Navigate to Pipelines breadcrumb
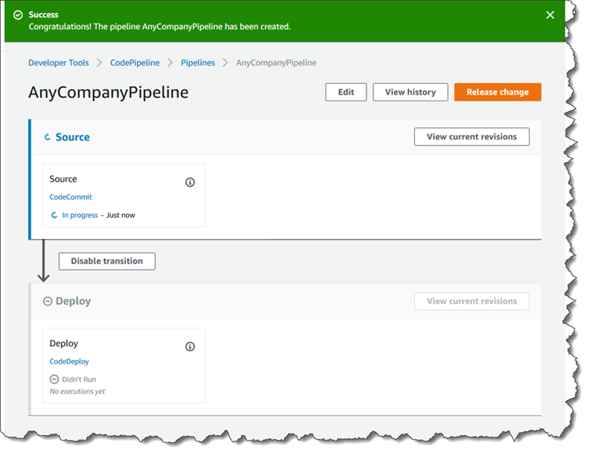This screenshot has width=590, height=456. (x=198, y=63)
